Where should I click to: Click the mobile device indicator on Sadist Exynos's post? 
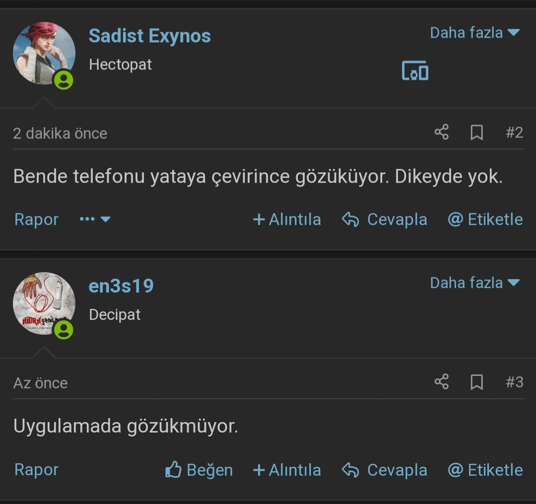pyautogui.click(x=416, y=72)
